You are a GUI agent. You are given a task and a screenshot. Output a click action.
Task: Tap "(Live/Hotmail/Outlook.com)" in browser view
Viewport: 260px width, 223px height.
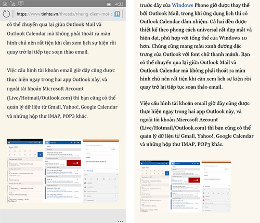(40, 98)
